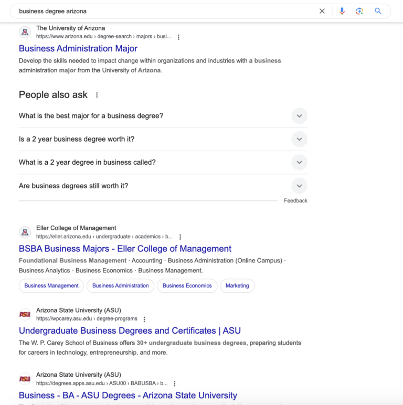
Task: Click the degrees.apps.asu.edu ASU00 URL breadcrumb
Action: [x=102, y=383]
